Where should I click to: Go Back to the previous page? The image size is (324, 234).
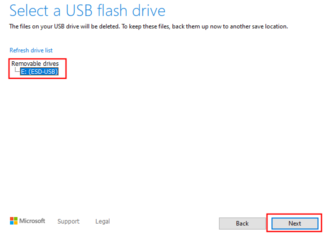(x=242, y=224)
